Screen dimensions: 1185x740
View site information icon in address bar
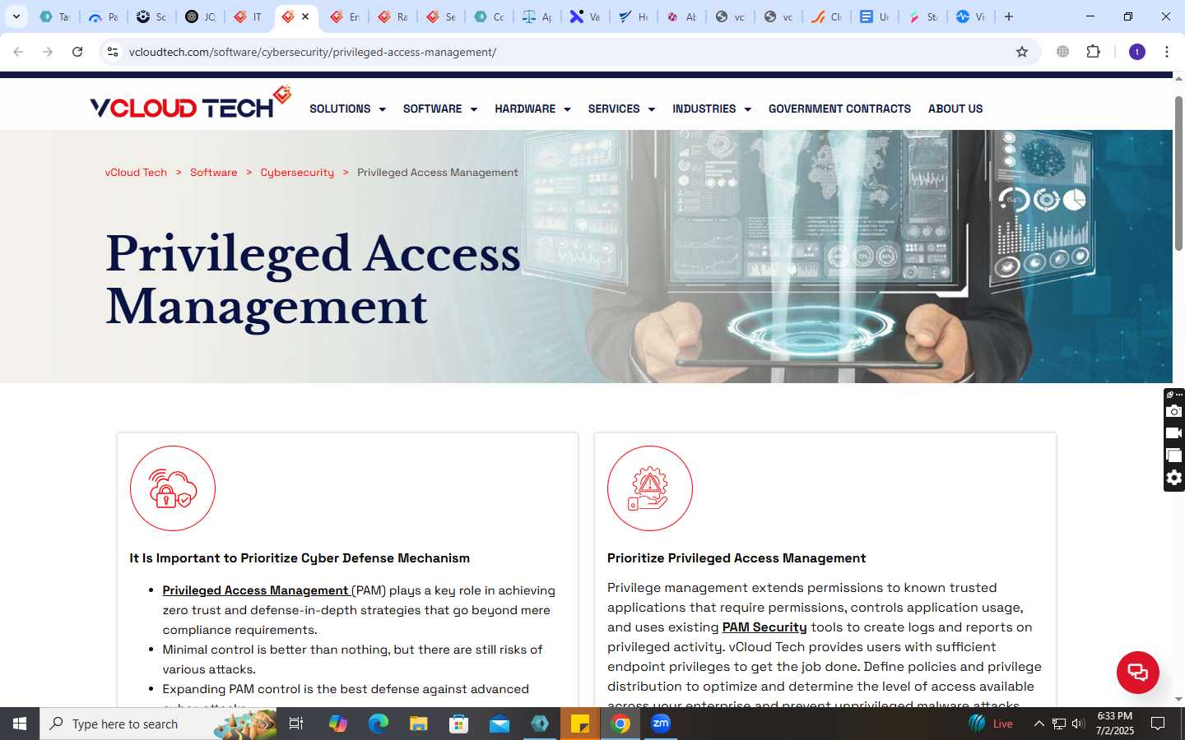click(113, 52)
